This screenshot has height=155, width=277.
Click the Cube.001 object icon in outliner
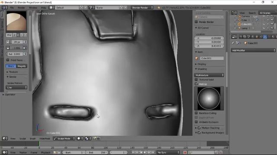[x=239, y=24]
